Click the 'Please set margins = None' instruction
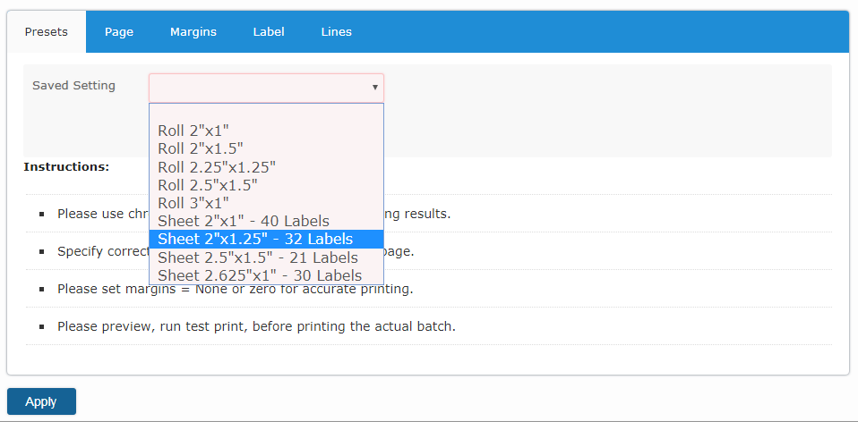 pos(236,288)
